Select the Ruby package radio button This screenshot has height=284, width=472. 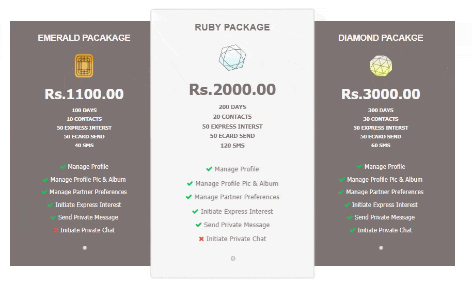(233, 258)
